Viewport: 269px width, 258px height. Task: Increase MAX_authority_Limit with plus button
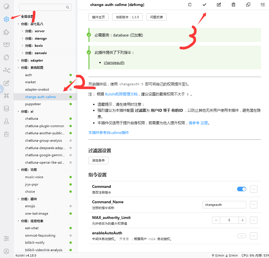pos(243,220)
